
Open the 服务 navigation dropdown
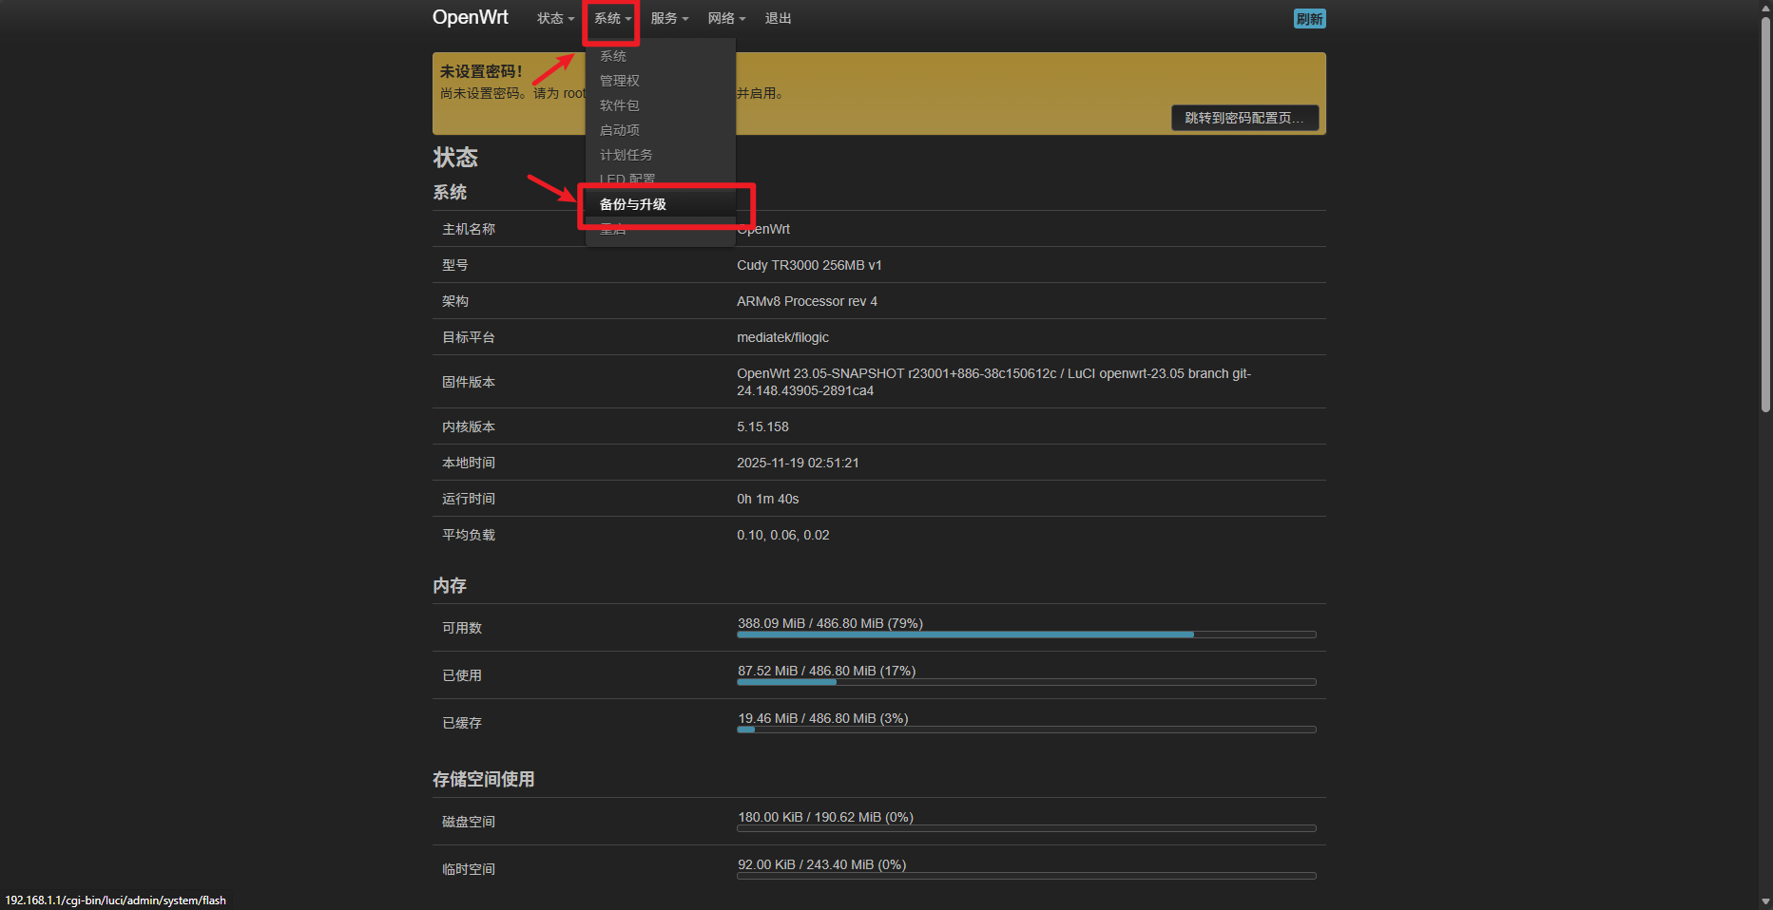pos(669,19)
